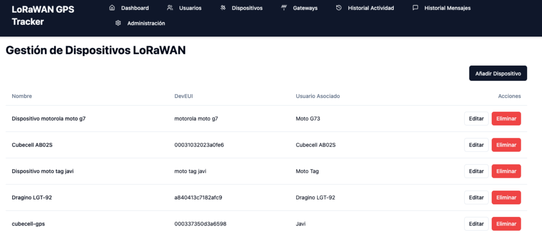Viewport: 542px width, 244px height.
Task: Select the DevEUI value a840413c7182afc9
Action: [198, 197]
